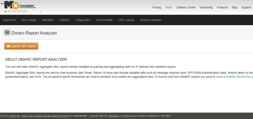Click the cloud upload icon in the button

[8, 46]
